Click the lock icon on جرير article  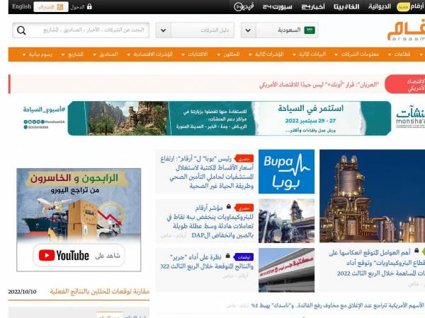point(227,256)
